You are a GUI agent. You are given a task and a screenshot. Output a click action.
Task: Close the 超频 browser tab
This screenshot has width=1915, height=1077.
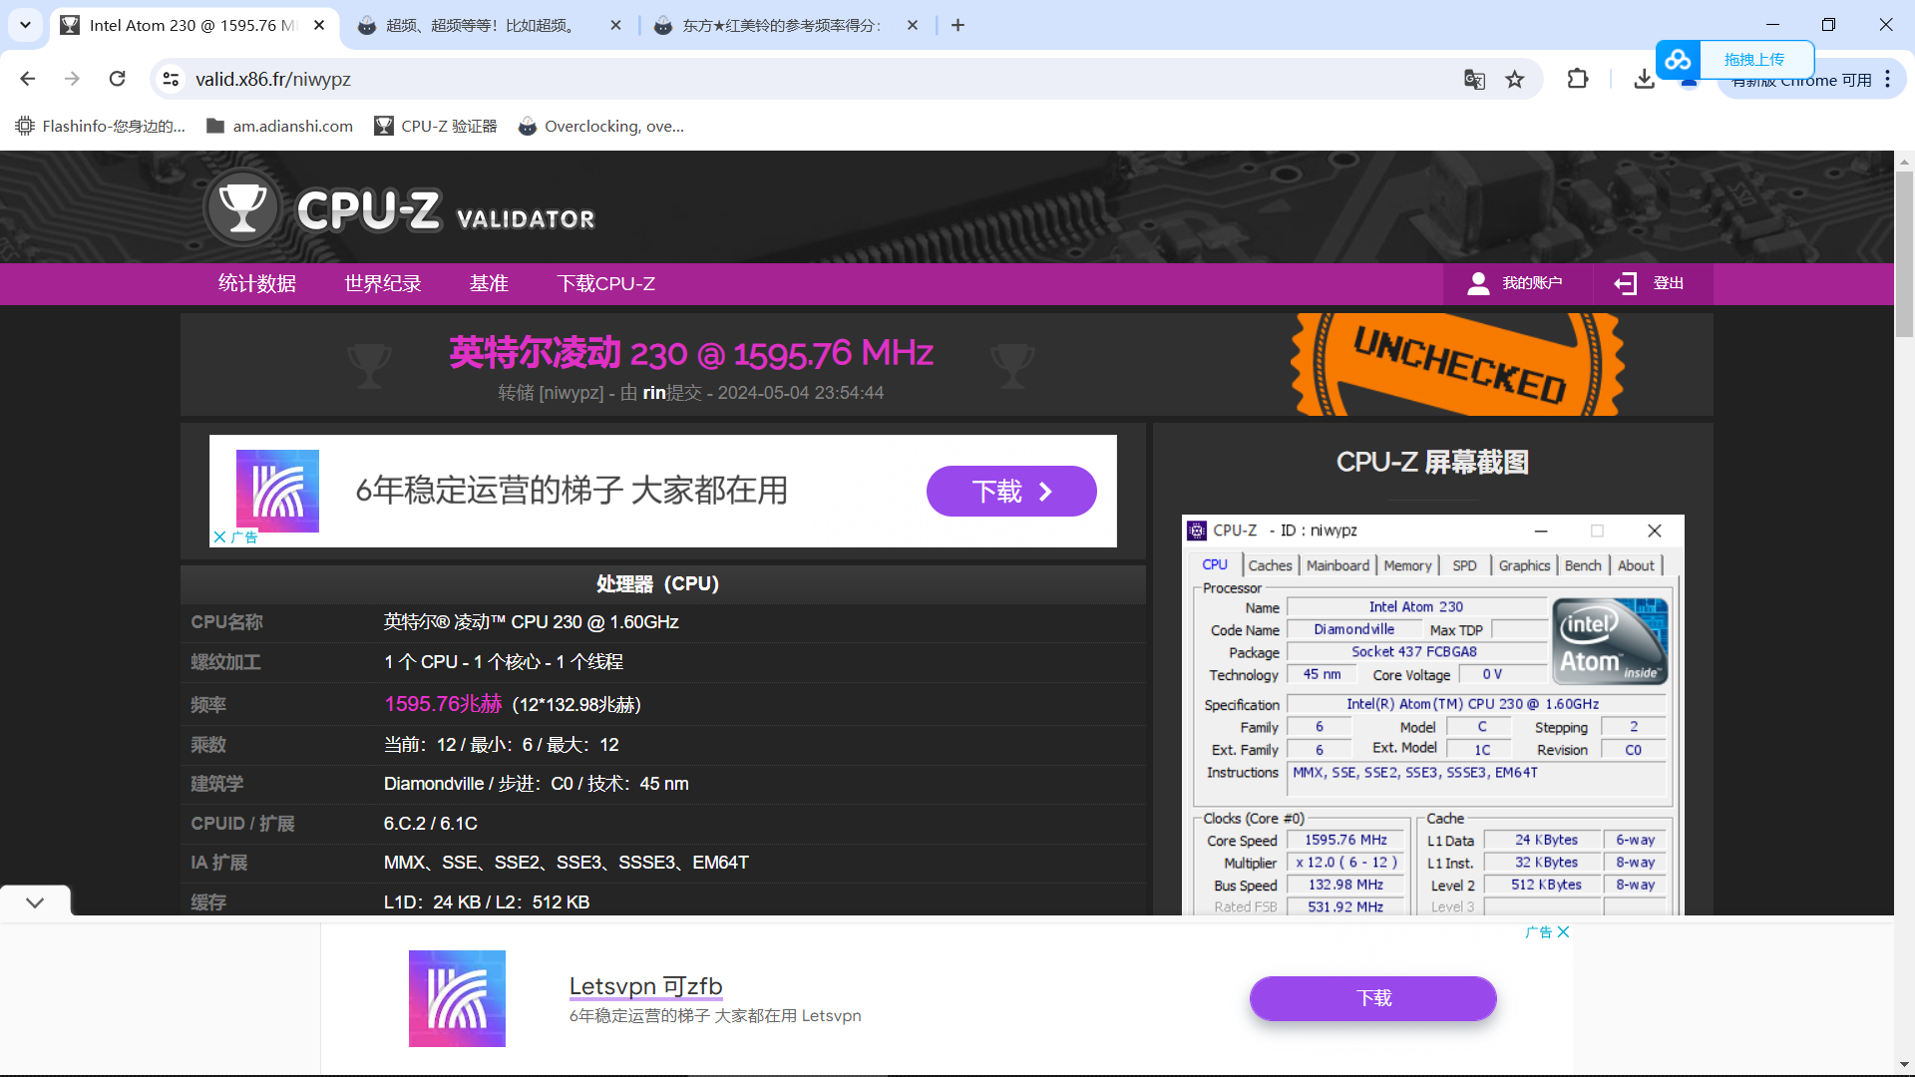pos(615,25)
